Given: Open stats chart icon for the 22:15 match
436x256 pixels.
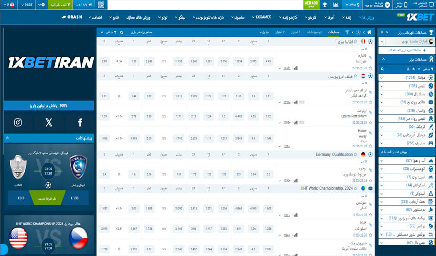Looking at the screenshot, I should coord(295,68).
